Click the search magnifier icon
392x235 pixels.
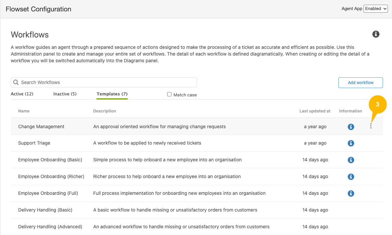(x=16, y=82)
